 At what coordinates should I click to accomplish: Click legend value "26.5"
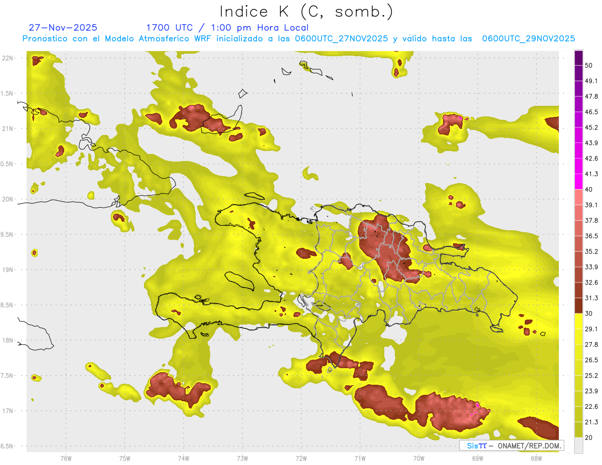591,360
